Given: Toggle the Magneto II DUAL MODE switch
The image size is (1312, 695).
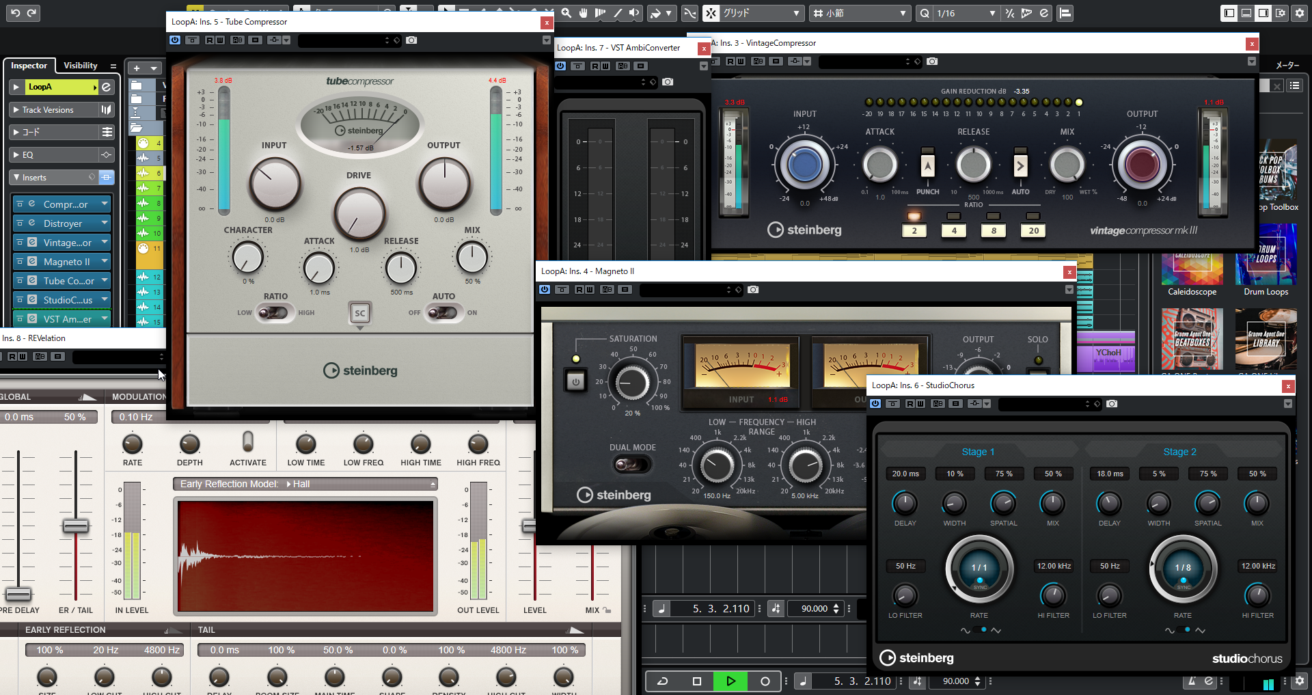Looking at the screenshot, I should [631, 465].
